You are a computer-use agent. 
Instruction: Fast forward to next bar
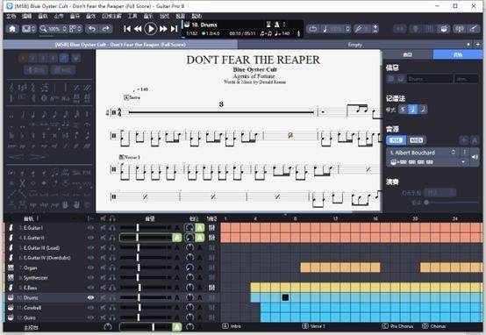(x=163, y=29)
